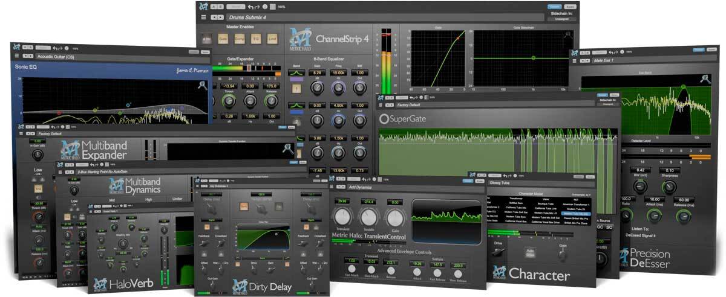Viewport: 726px width, 297px height.
Task: Toggle the Comp master enable in ChannelStrip
Action: click(240, 39)
